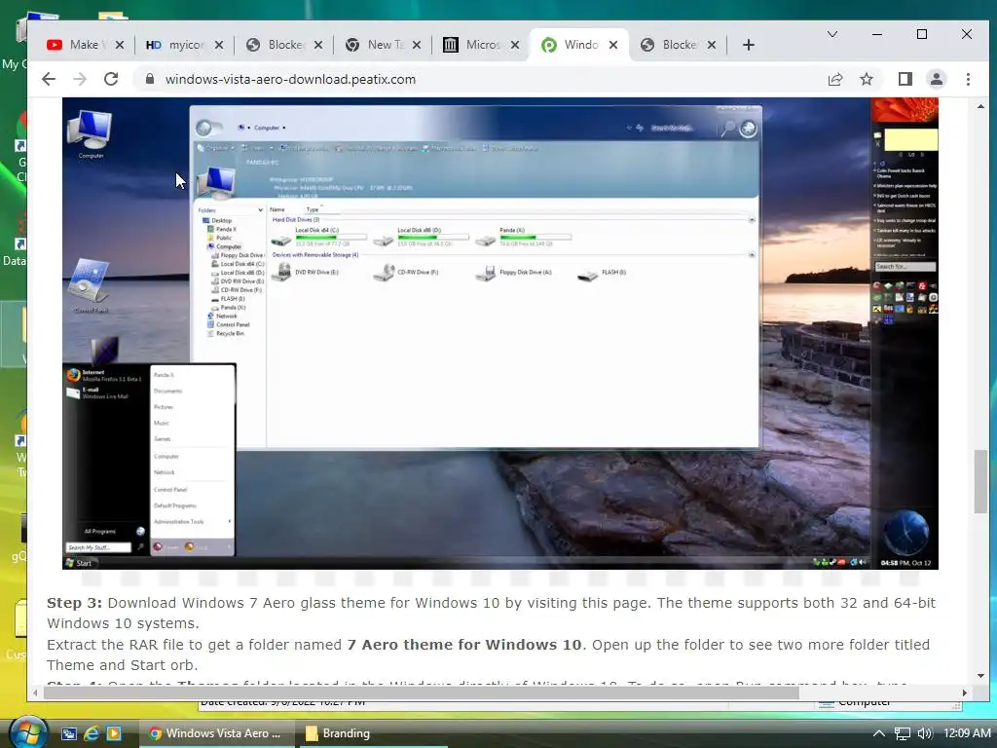Image resolution: width=997 pixels, height=748 pixels.
Task: Open media player quick launch icon
Action: (114, 733)
